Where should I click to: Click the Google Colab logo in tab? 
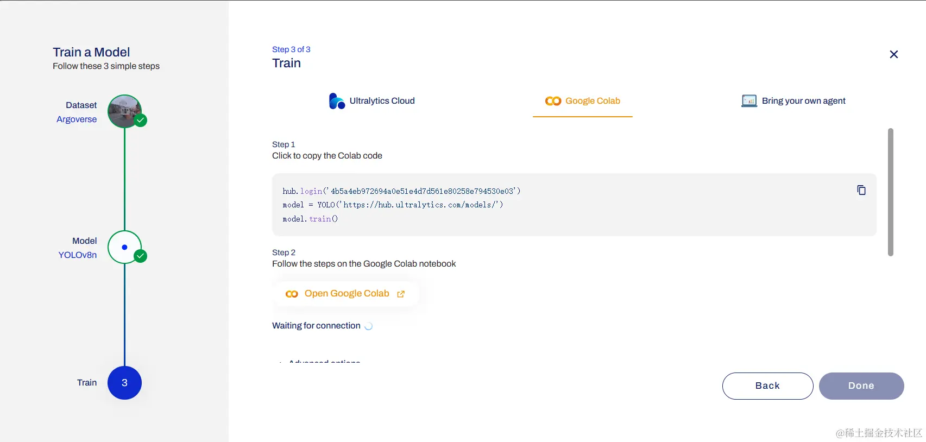[x=553, y=101]
